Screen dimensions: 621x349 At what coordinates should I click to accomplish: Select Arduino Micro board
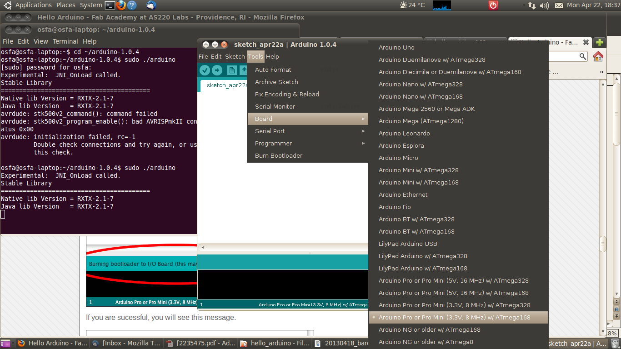(x=458, y=158)
